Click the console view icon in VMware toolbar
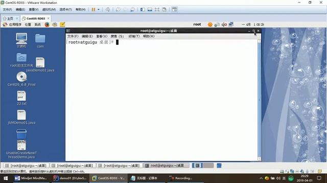327x183 pixels. point(175,10)
